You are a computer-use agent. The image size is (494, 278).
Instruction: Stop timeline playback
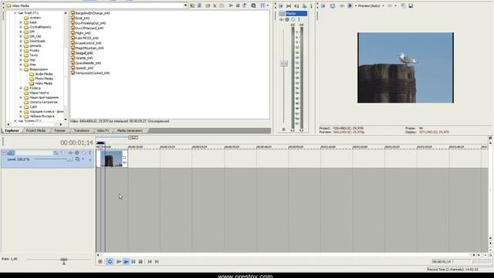click(x=140, y=262)
